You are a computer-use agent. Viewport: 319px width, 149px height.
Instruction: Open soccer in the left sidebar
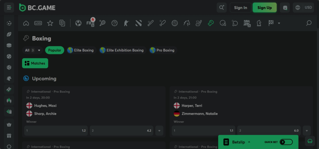9,23
